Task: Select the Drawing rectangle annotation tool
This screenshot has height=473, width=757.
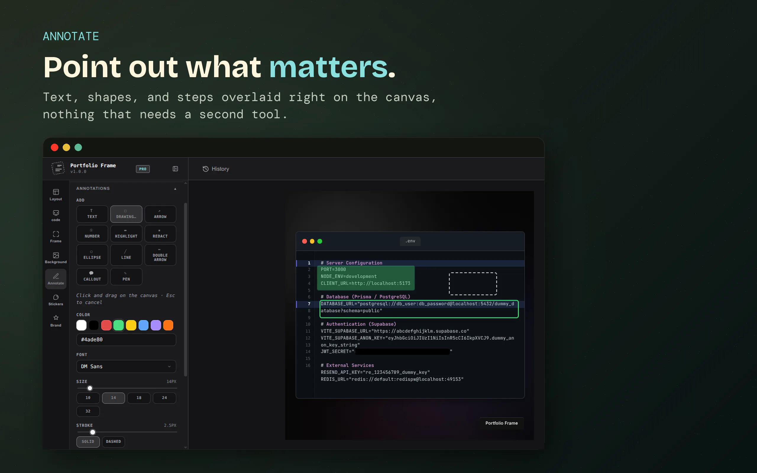Action: coord(126,214)
